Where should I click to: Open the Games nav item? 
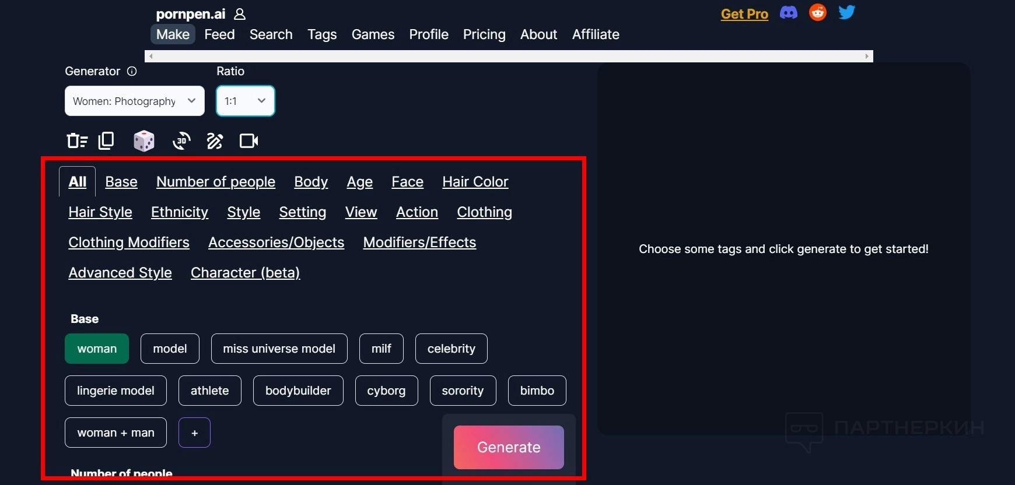tap(373, 34)
